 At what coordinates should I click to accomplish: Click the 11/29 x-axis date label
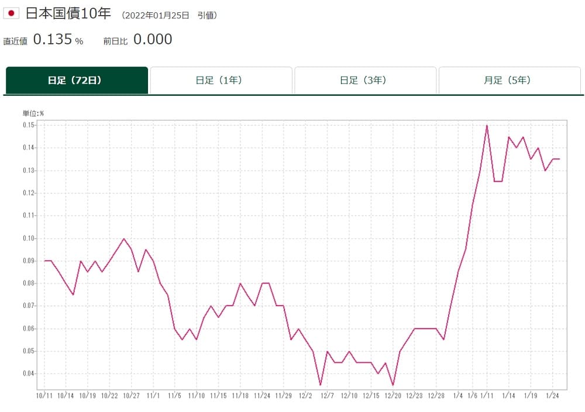coord(284,396)
